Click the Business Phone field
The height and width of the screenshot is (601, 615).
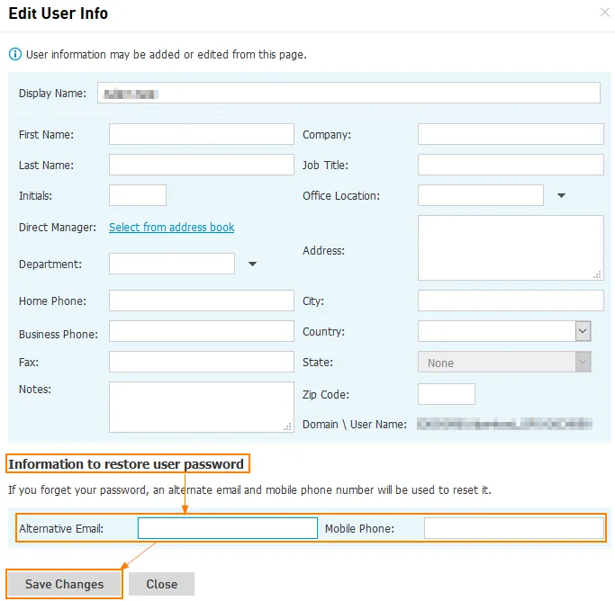(x=201, y=331)
